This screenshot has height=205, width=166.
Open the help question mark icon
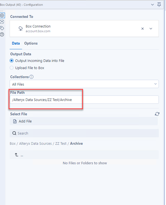2,34
